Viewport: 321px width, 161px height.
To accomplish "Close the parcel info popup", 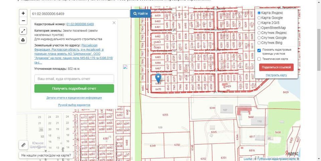I will click(x=114, y=23).
